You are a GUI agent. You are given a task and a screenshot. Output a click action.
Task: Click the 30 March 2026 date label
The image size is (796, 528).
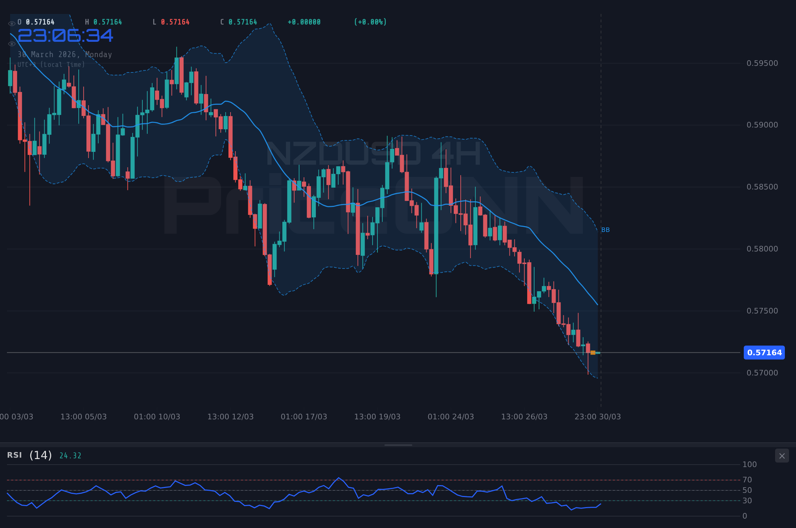click(65, 54)
